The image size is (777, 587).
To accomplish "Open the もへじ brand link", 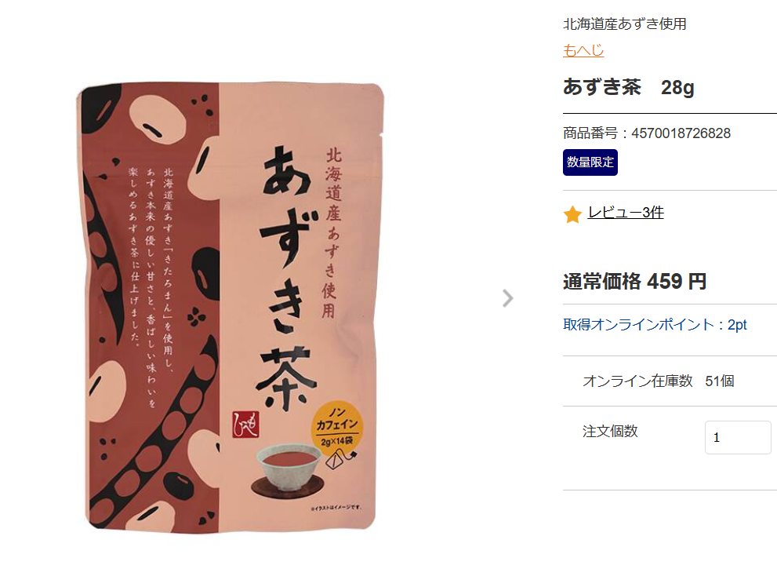I will [x=583, y=50].
